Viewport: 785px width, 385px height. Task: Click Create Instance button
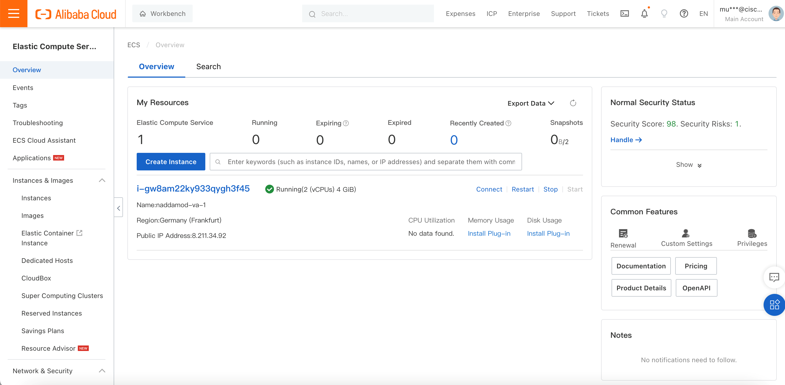tap(171, 162)
